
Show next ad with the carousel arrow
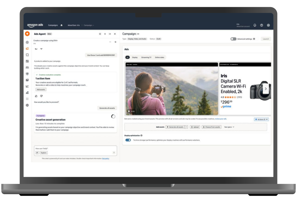(x=266, y=89)
